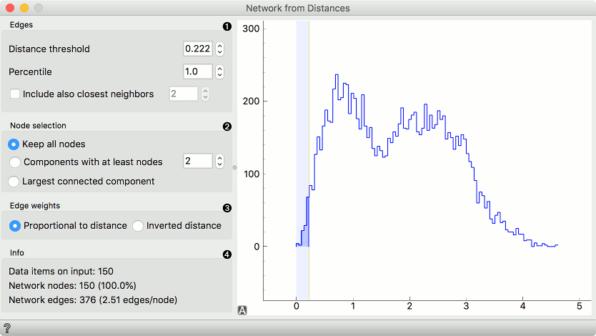The image size is (596, 336).
Task: Enable 'Include also closest neighbors' checkbox
Action: click(15, 94)
